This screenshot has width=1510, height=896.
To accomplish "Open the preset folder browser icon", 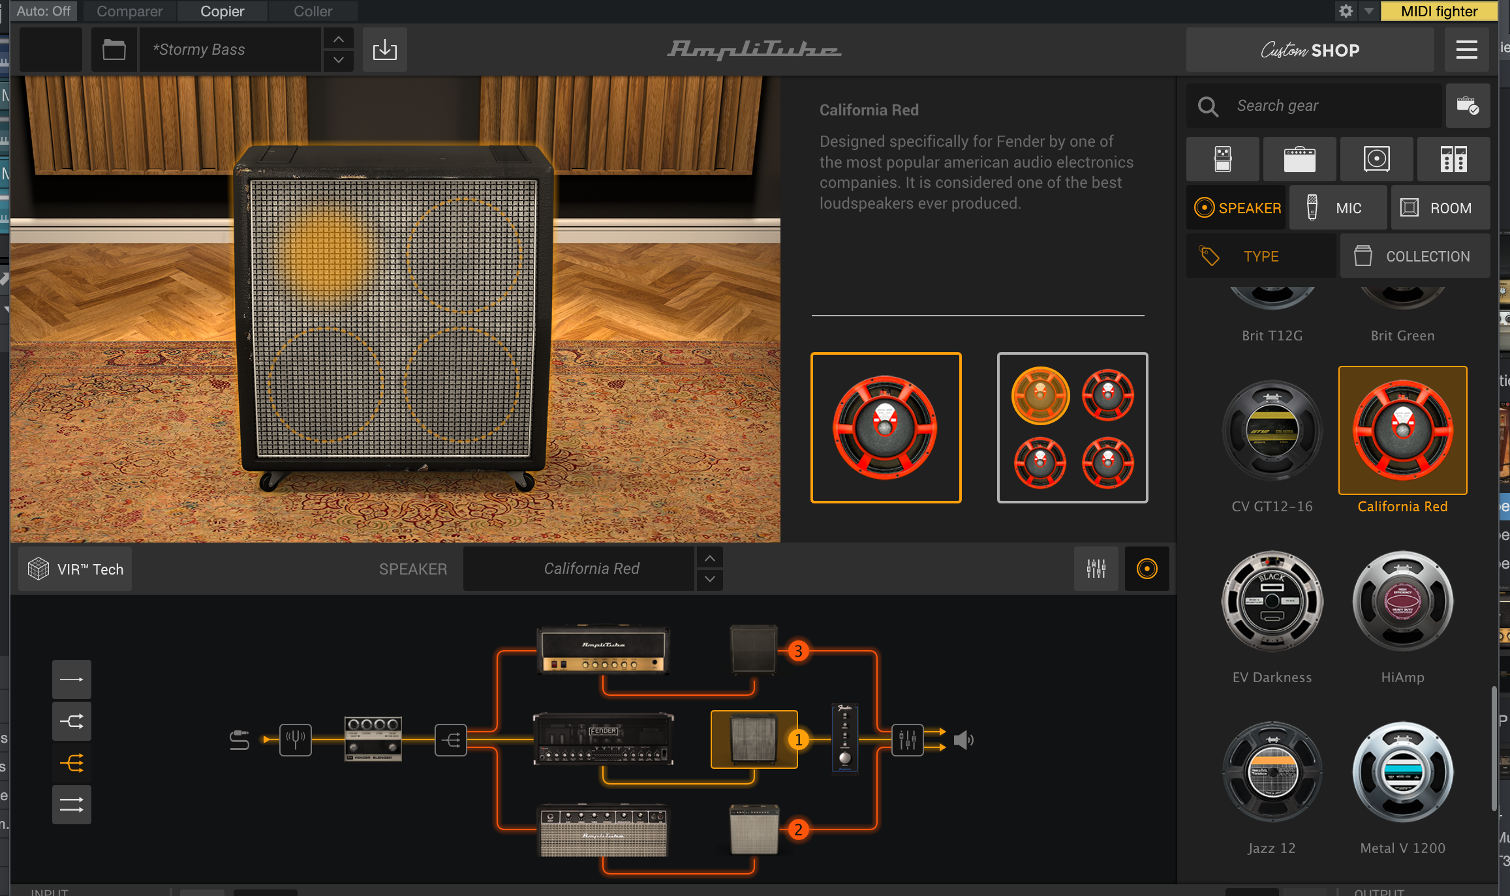I will click(x=114, y=50).
